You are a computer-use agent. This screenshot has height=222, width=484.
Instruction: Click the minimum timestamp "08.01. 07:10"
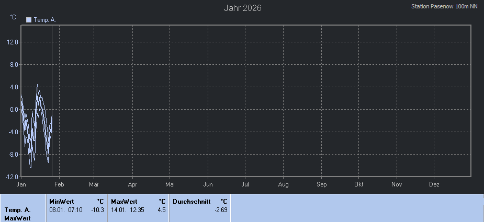pyautogui.click(x=66, y=209)
